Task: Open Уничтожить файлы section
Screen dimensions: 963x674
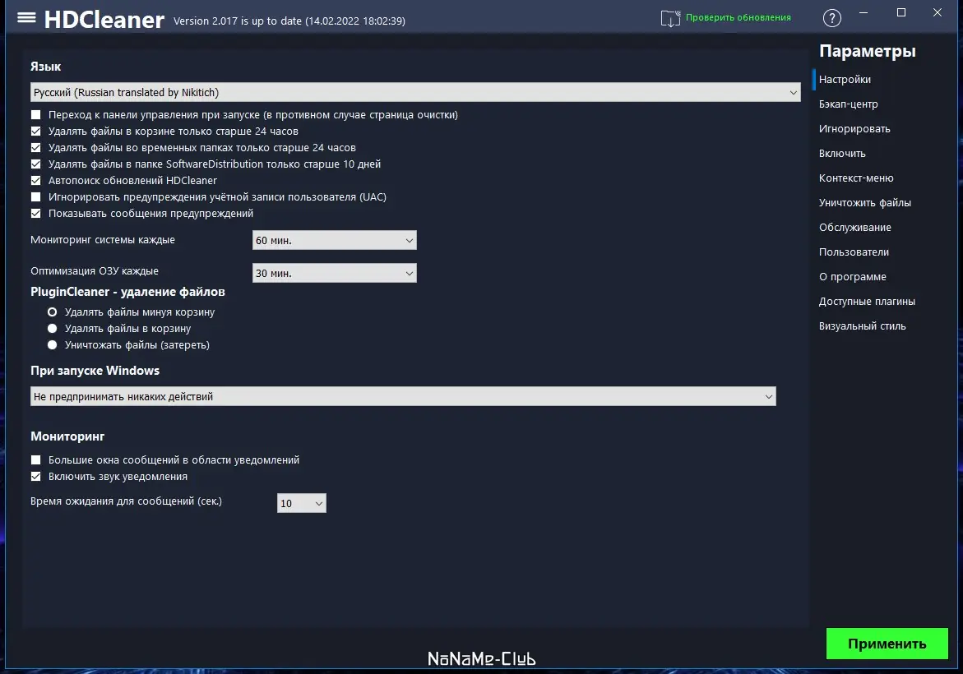Action: (x=865, y=202)
